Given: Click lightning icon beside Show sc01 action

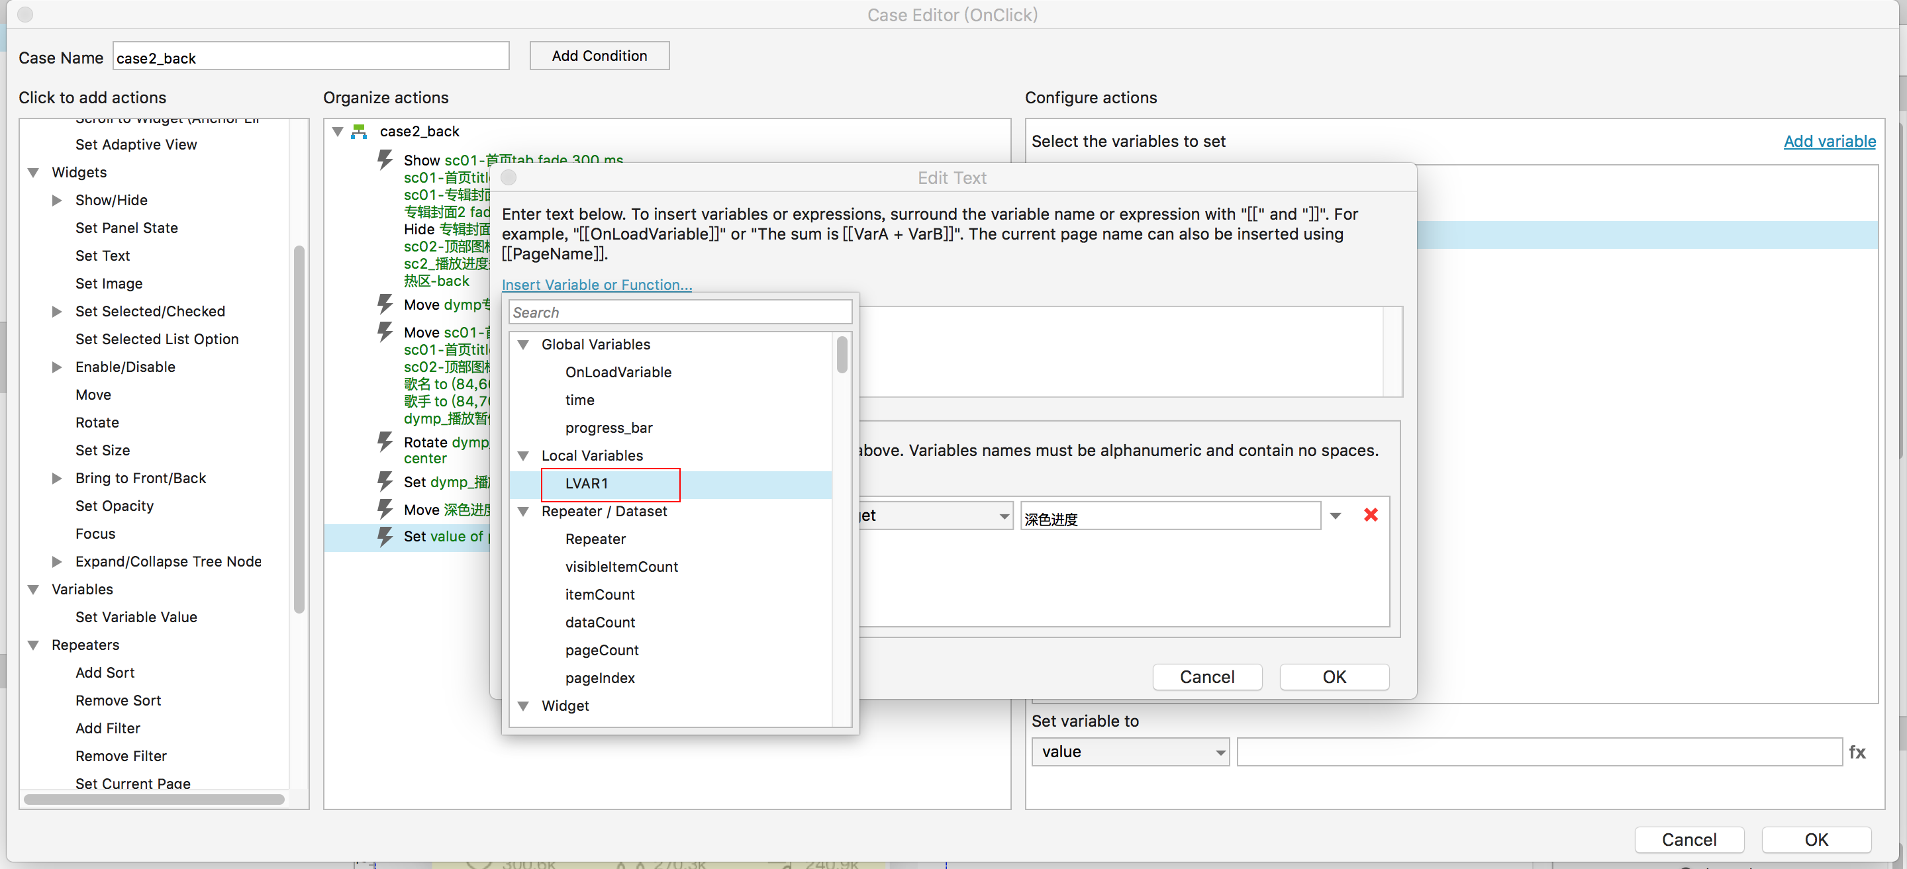Looking at the screenshot, I should [384, 160].
